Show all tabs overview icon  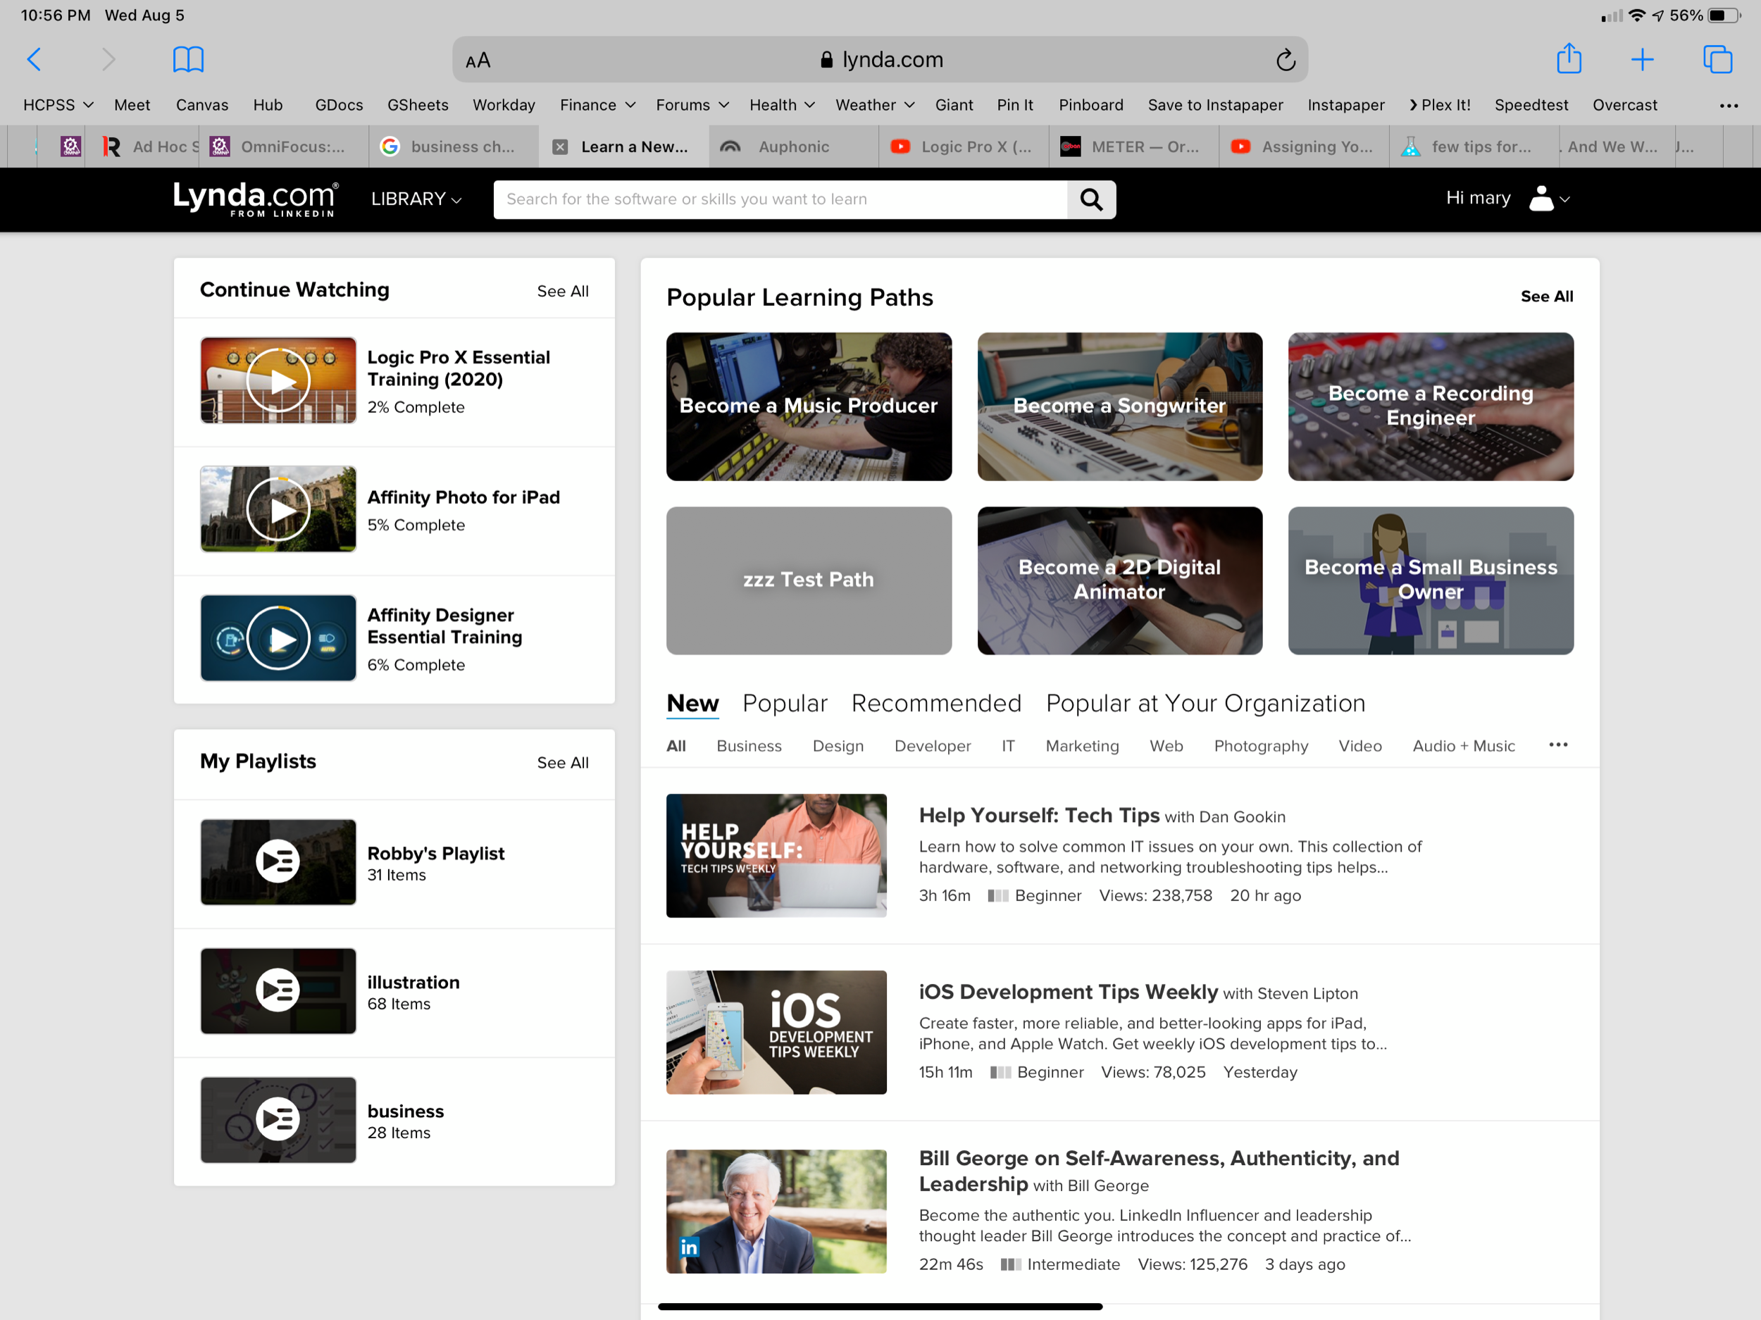click(x=1717, y=60)
